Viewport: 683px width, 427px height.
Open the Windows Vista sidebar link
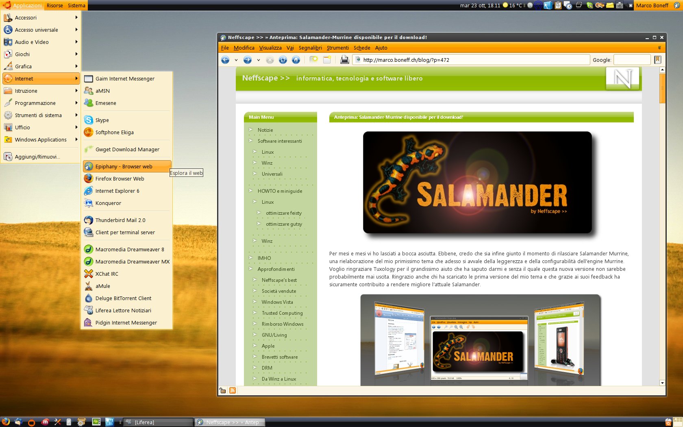[277, 302]
